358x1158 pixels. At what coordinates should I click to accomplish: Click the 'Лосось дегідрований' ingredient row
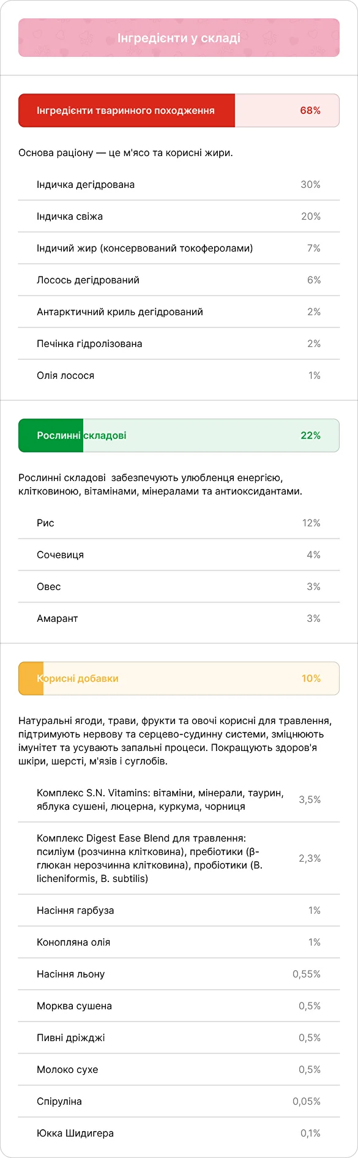pyautogui.click(x=179, y=280)
